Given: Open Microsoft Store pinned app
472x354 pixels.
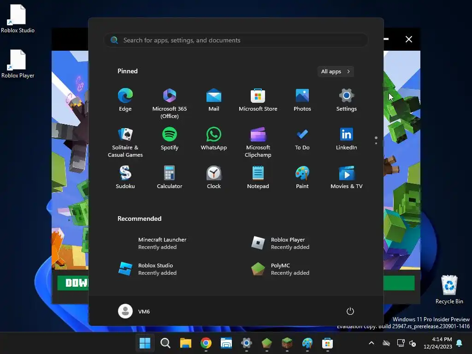Looking at the screenshot, I should coord(258,100).
